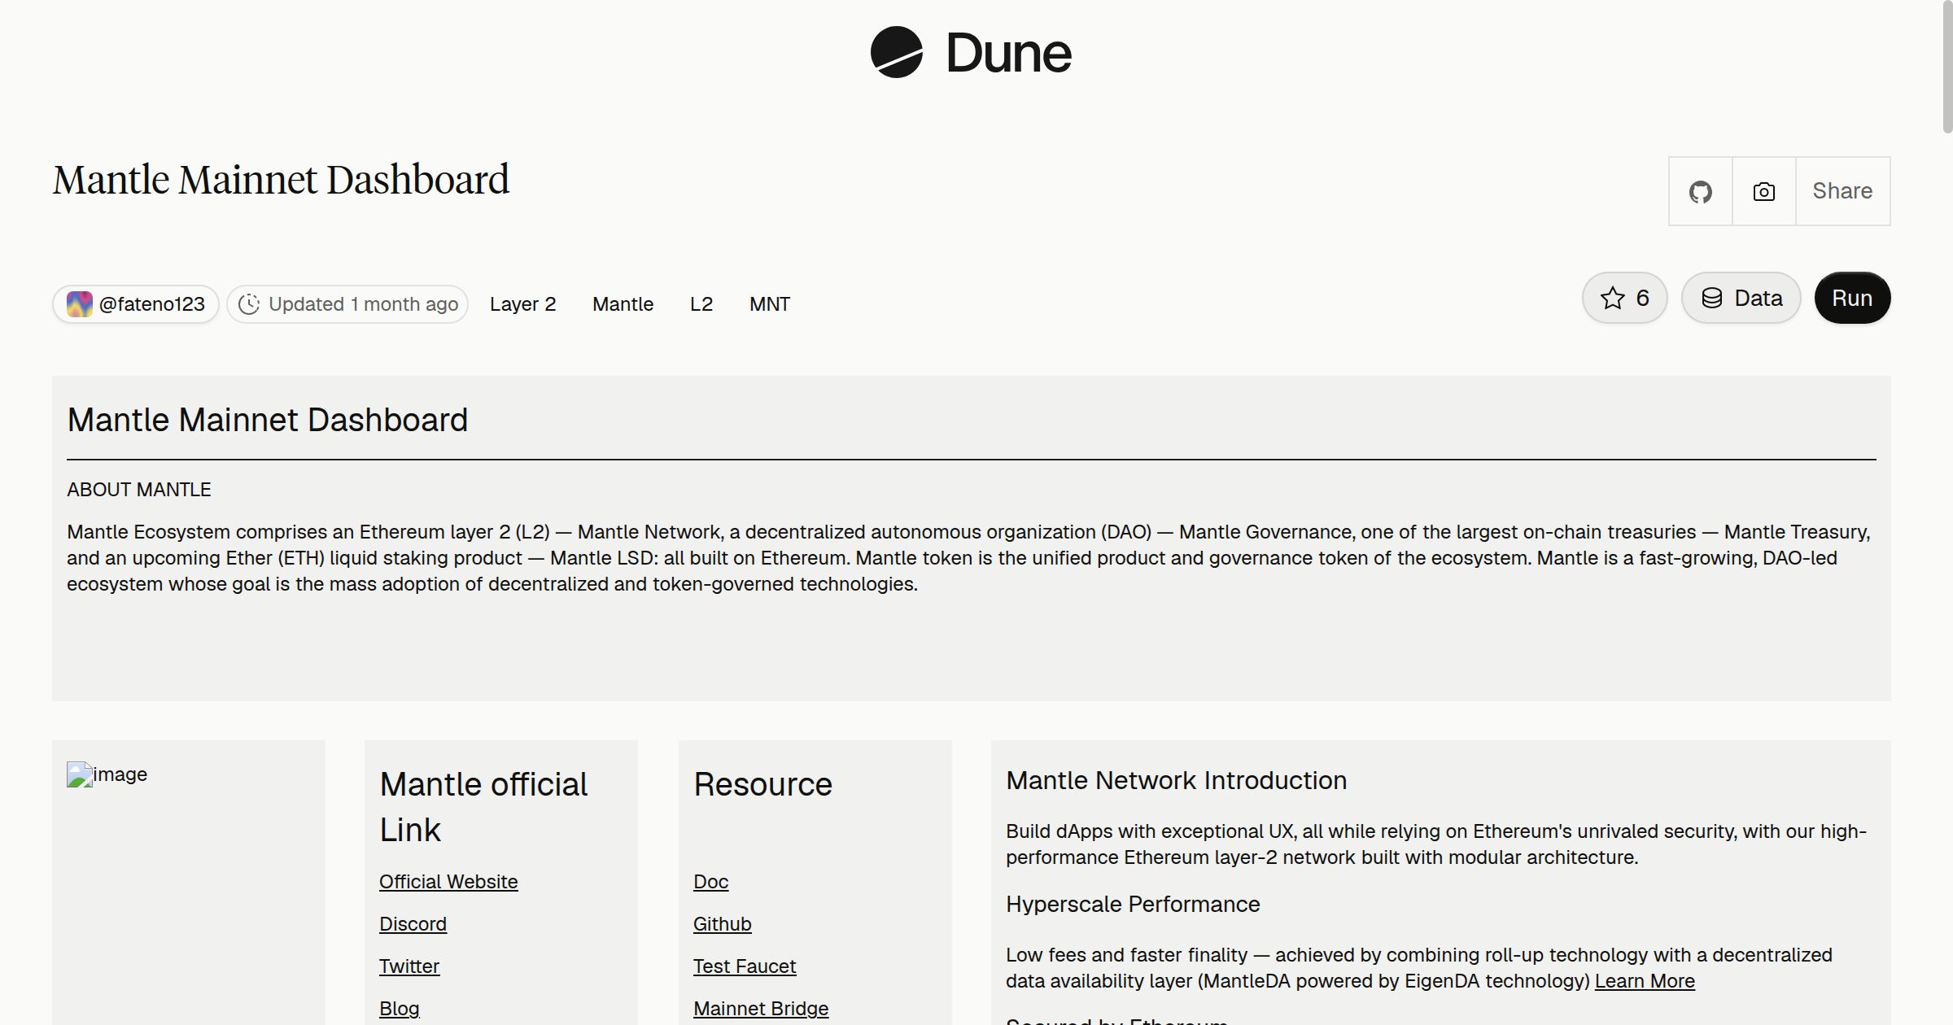This screenshot has height=1025, width=1953.
Task: Select the Mantle tag
Action: coord(623,304)
